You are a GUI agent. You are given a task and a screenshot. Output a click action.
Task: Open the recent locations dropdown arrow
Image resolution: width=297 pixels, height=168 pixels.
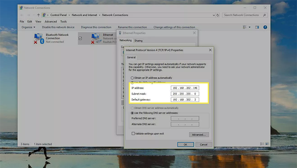[34, 15]
